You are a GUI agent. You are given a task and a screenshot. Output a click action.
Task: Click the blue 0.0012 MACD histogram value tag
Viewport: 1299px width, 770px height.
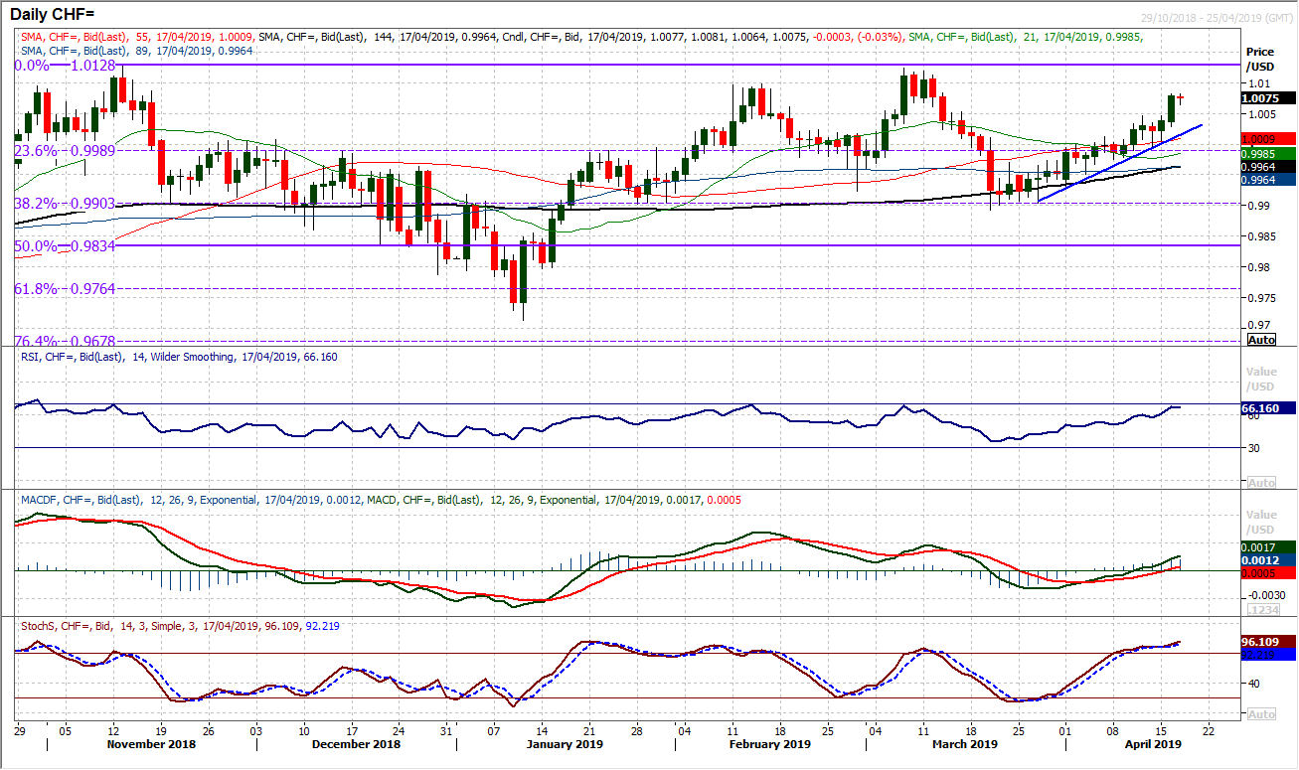[x=1266, y=560]
